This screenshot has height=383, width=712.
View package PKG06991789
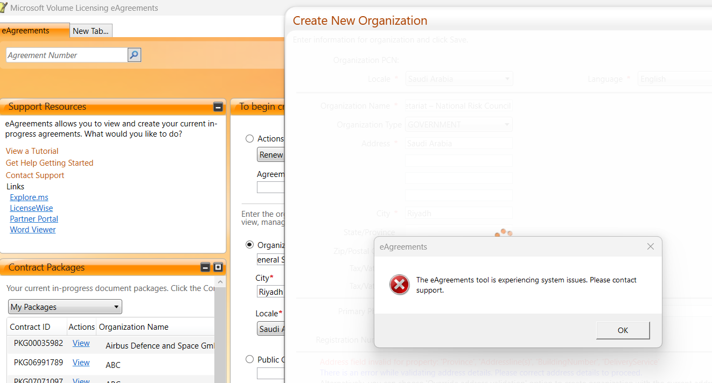81,363
